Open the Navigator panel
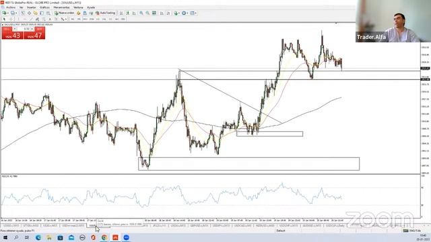The height and width of the screenshot is (242, 431). (35, 13)
